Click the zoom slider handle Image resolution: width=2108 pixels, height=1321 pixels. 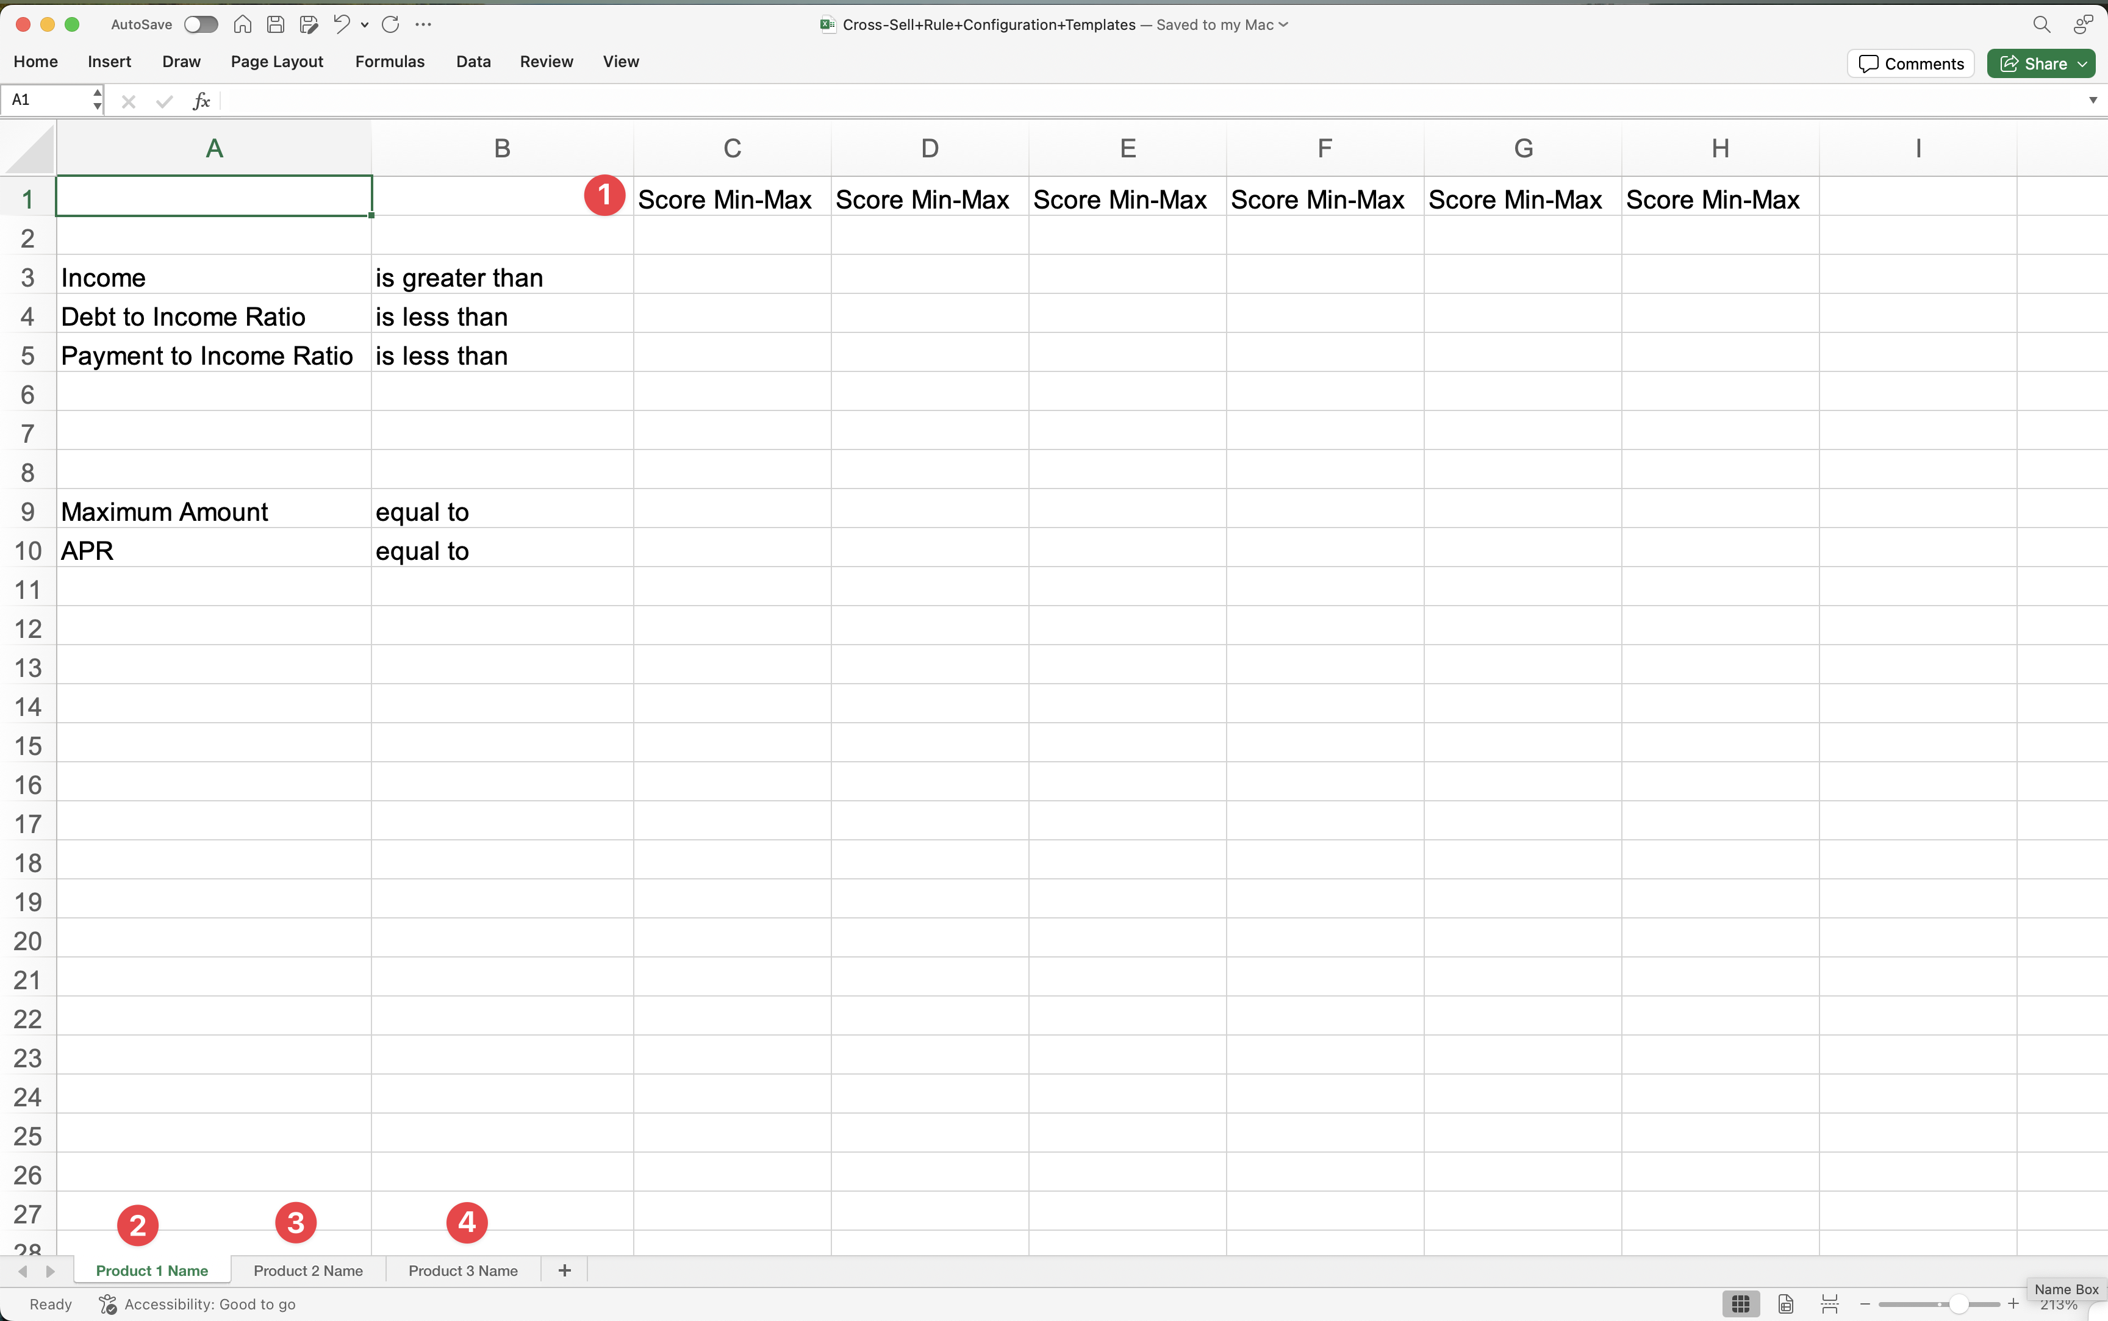[1959, 1305]
